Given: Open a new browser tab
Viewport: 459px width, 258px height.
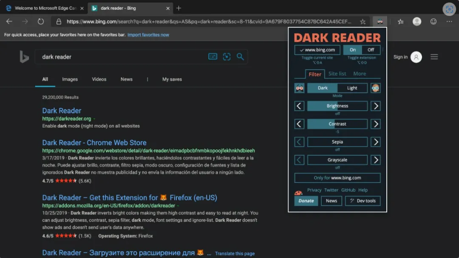Looking at the screenshot, I should [178, 8].
